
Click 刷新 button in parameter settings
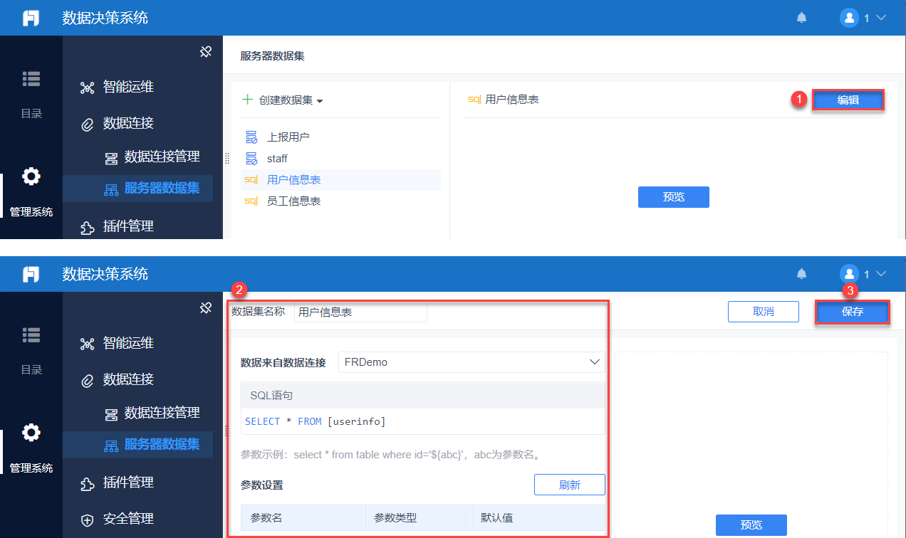570,485
